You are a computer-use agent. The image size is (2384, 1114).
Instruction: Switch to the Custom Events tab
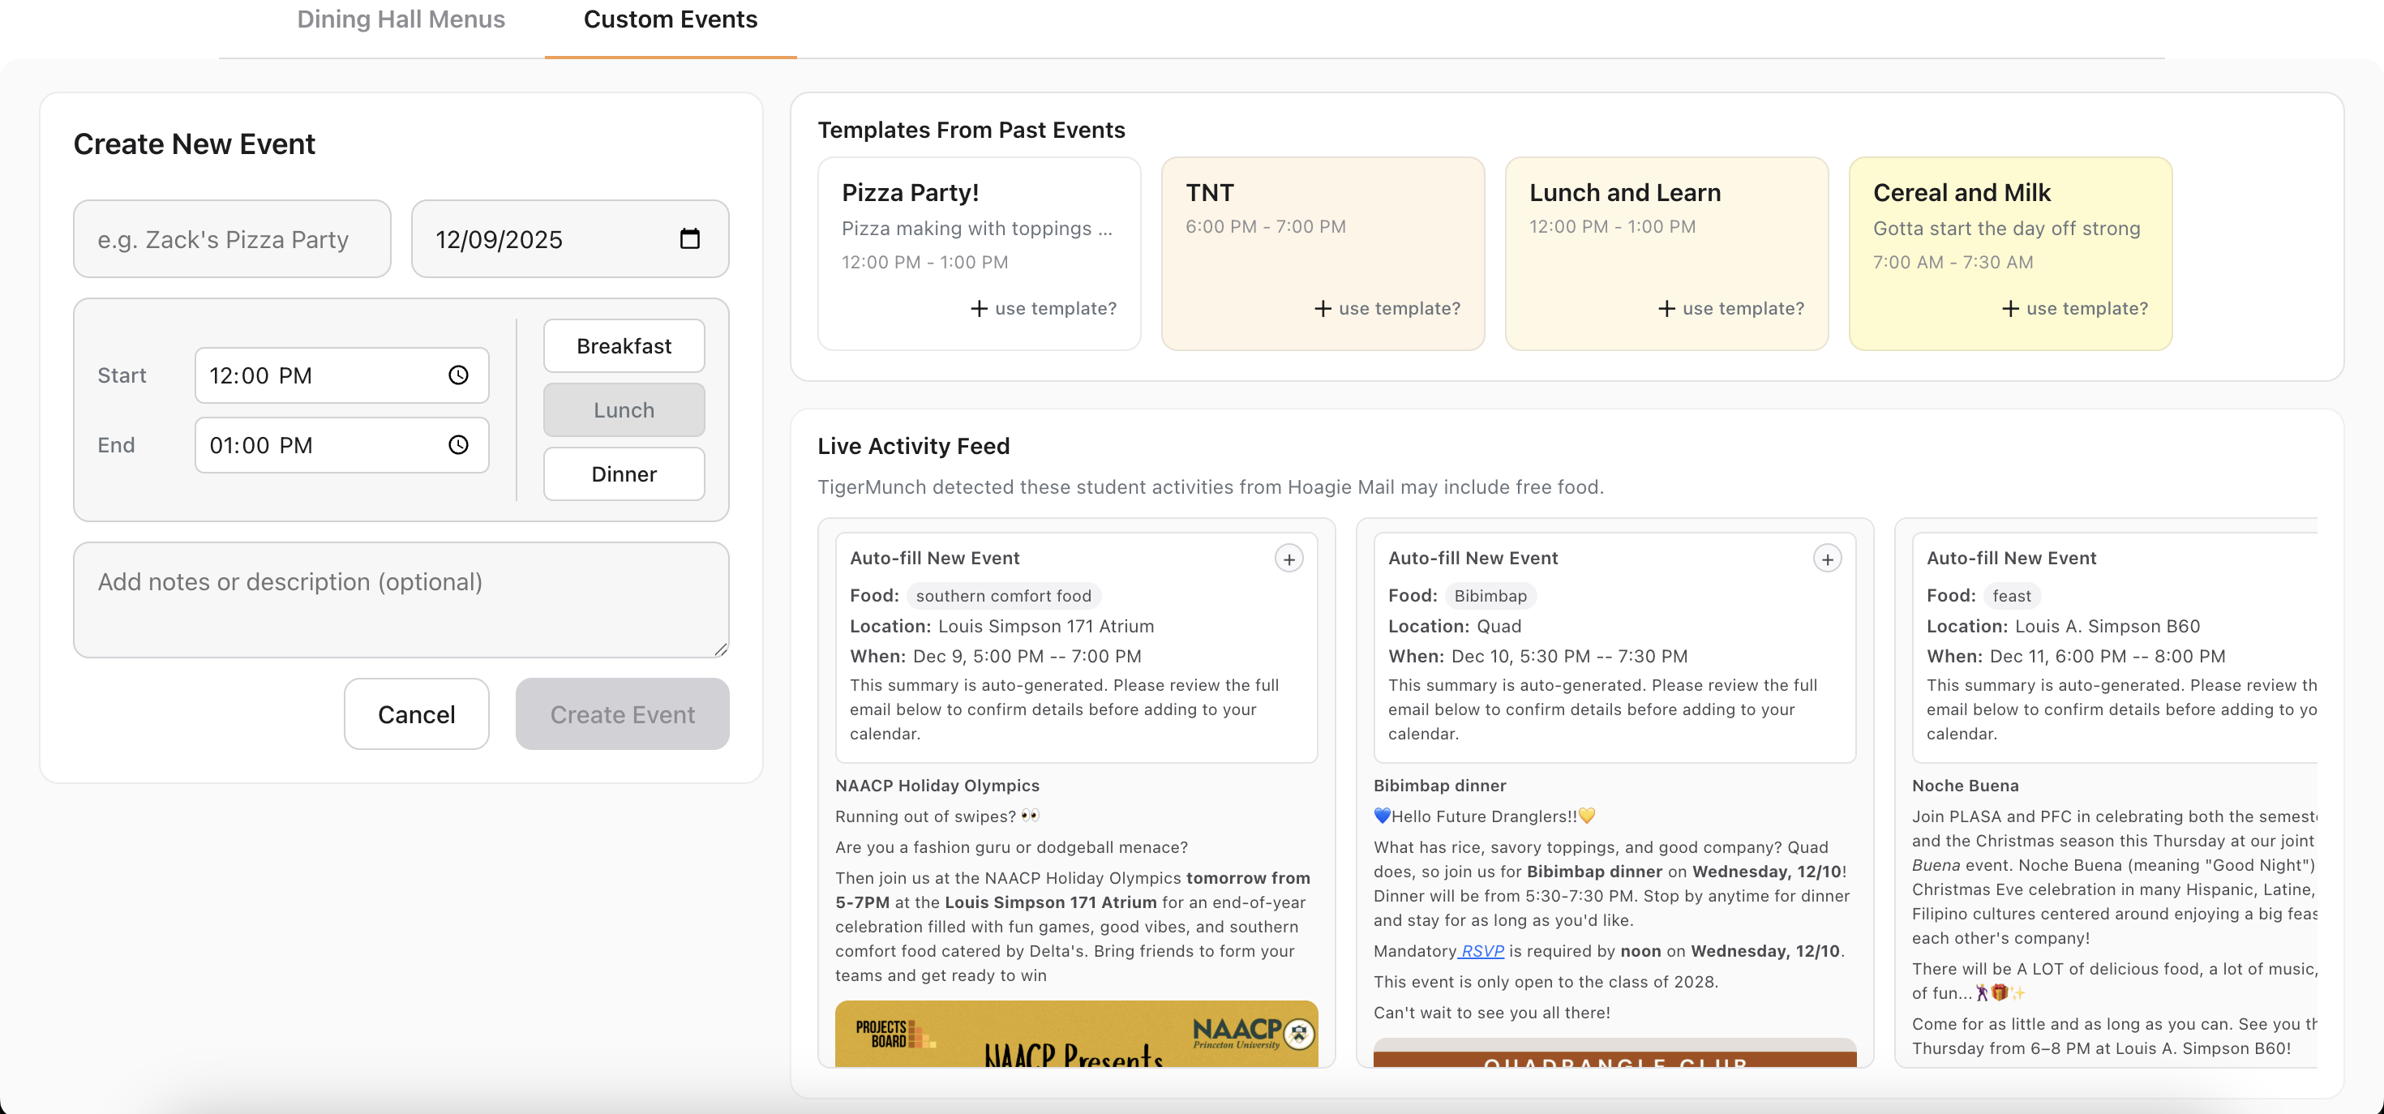[670, 19]
